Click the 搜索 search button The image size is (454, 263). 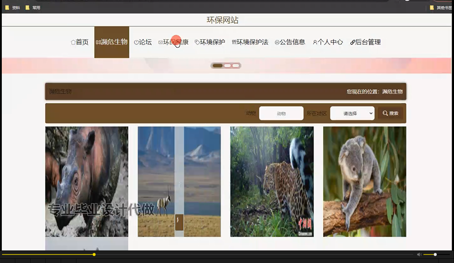click(391, 113)
